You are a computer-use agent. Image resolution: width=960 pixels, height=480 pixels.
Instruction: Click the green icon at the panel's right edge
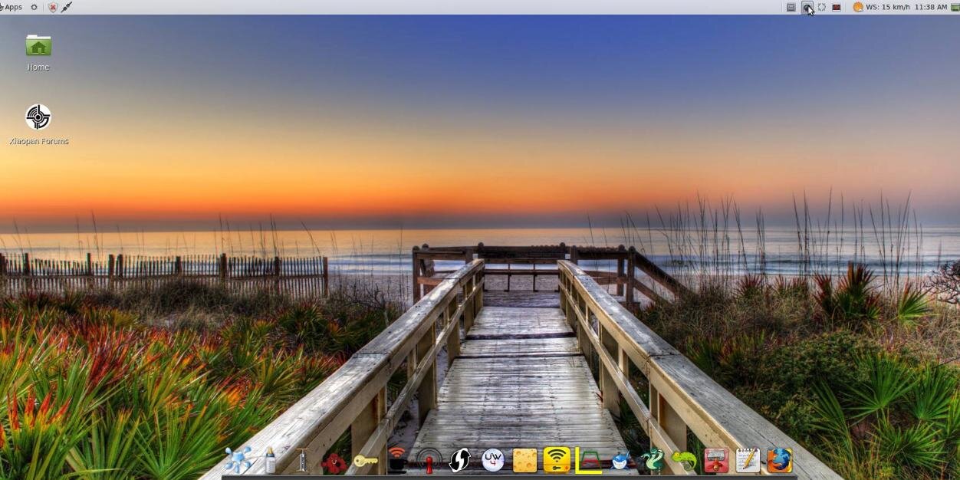tap(955, 7)
